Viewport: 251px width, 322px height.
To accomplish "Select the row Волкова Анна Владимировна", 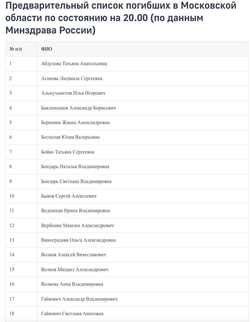I will point(72,284).
